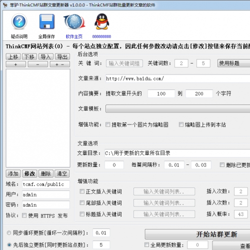Screen dimensions: 250x250
Task: Click the 全局保存 floppy disk icon
Action: pyautogui.click(x=47, y=21)
